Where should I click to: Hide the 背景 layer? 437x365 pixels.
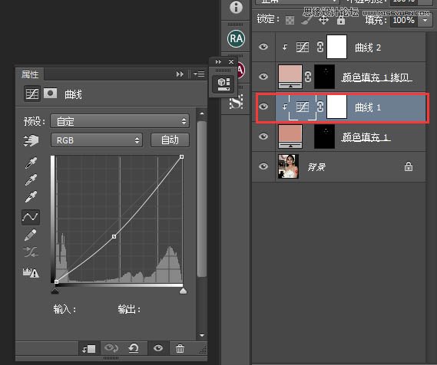263,166
